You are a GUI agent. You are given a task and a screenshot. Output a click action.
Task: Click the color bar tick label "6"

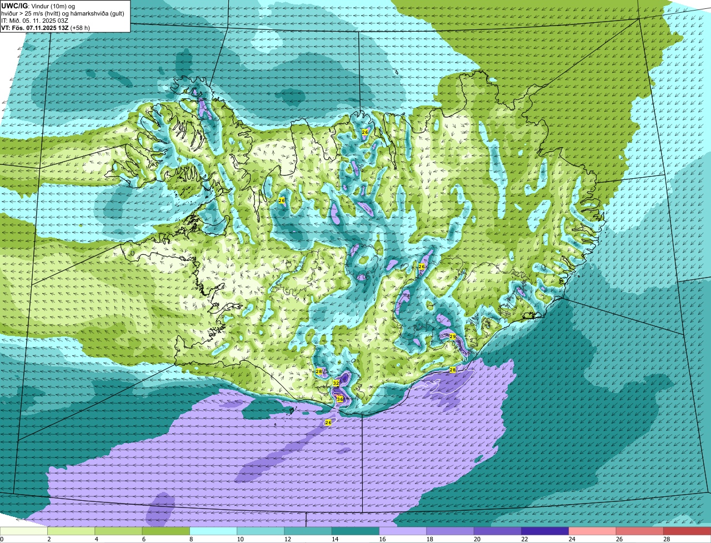click(143, 539)
